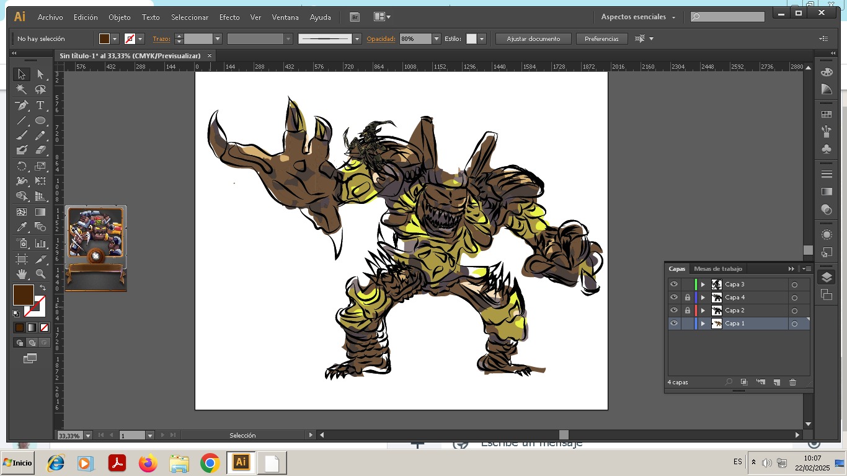The height and width of the screenshot is (476, 847).
Task: Select the Artboard tool
Action: pyautogui.click(x=21, y=258)
